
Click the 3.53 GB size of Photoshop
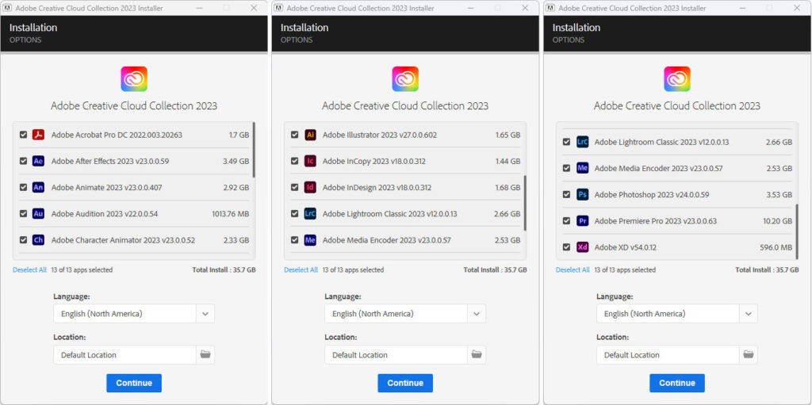779,195
